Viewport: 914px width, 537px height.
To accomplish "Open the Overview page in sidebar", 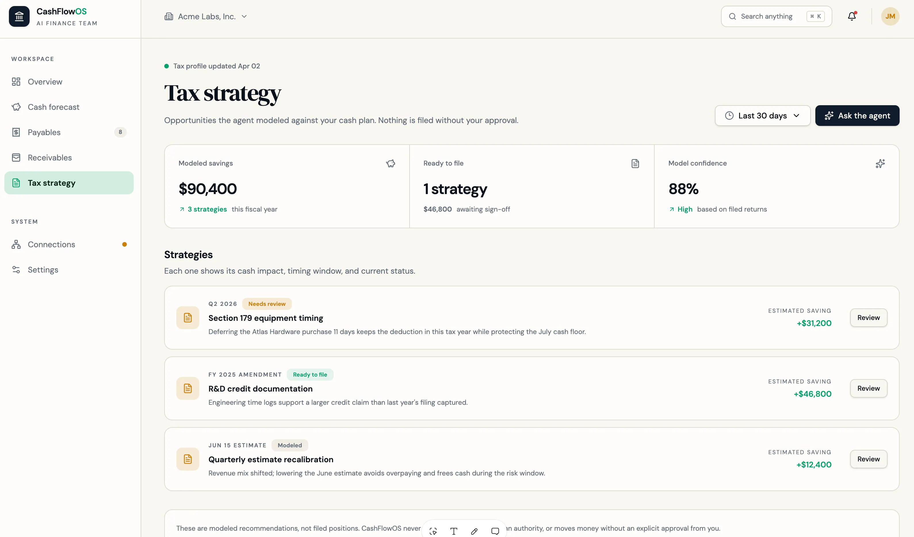I will tap(69, 82).
